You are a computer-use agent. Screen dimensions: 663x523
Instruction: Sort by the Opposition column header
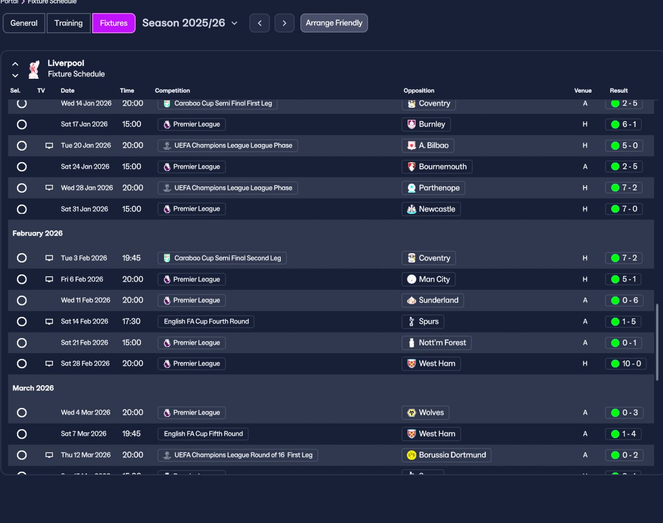click(419, 91)
